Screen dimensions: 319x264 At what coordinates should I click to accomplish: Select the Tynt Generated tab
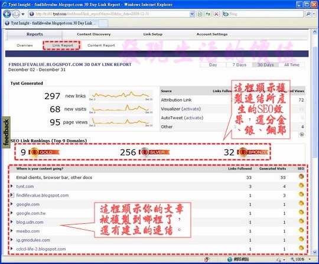click(27, 83)
